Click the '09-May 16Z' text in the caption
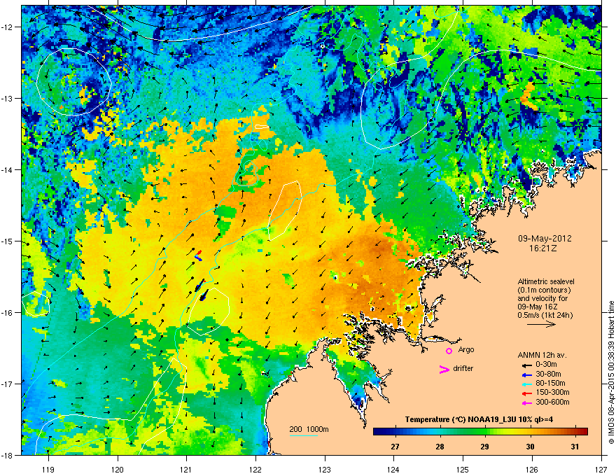The width and height of the screenshot is (616, 476). click(538, 307)
